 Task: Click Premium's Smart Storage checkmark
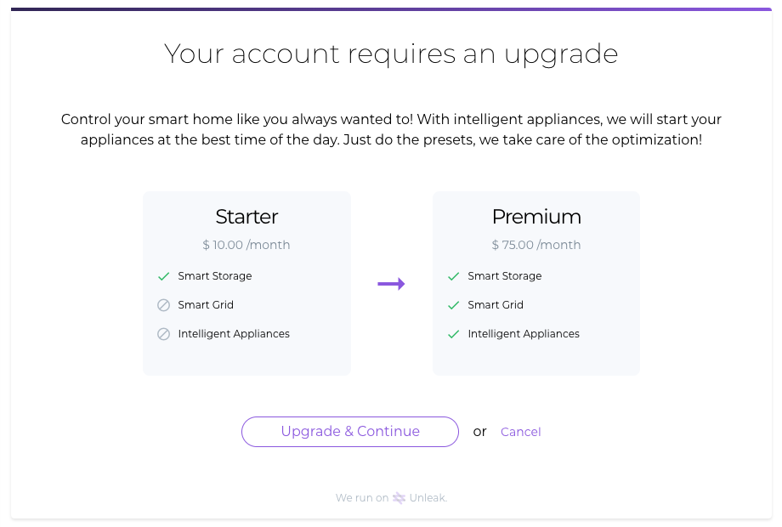tap(454, 276)
